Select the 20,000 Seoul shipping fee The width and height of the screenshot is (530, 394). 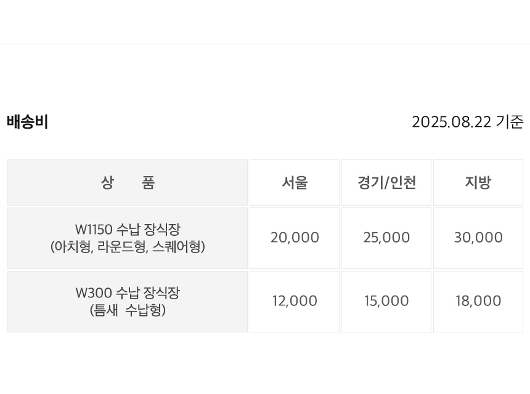tap(295, 238)
